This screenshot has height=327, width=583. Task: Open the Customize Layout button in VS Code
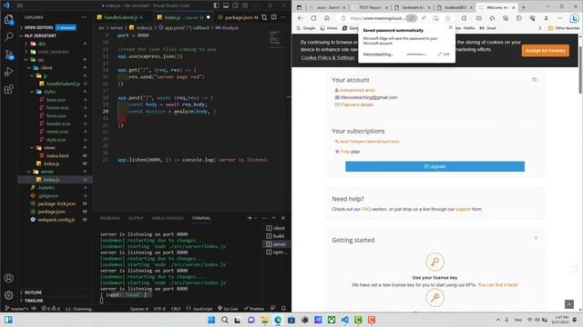(245, 5)
